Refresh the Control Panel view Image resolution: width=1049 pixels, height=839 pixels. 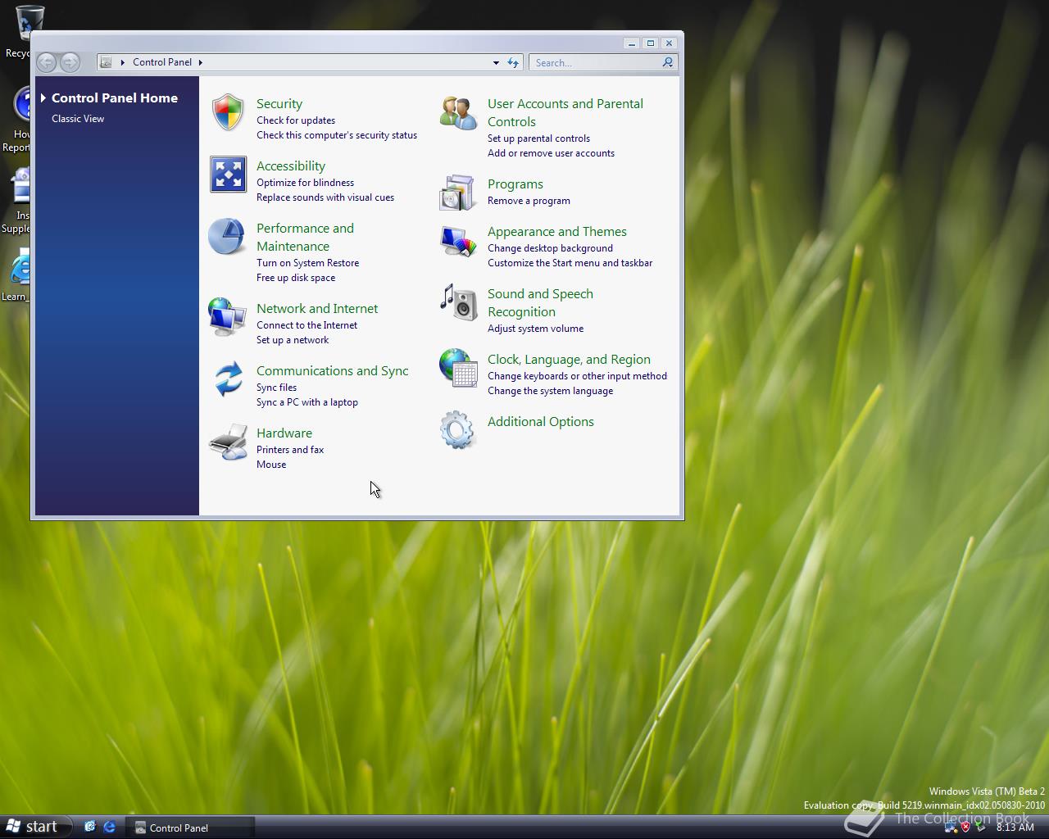tap(513, 62)
